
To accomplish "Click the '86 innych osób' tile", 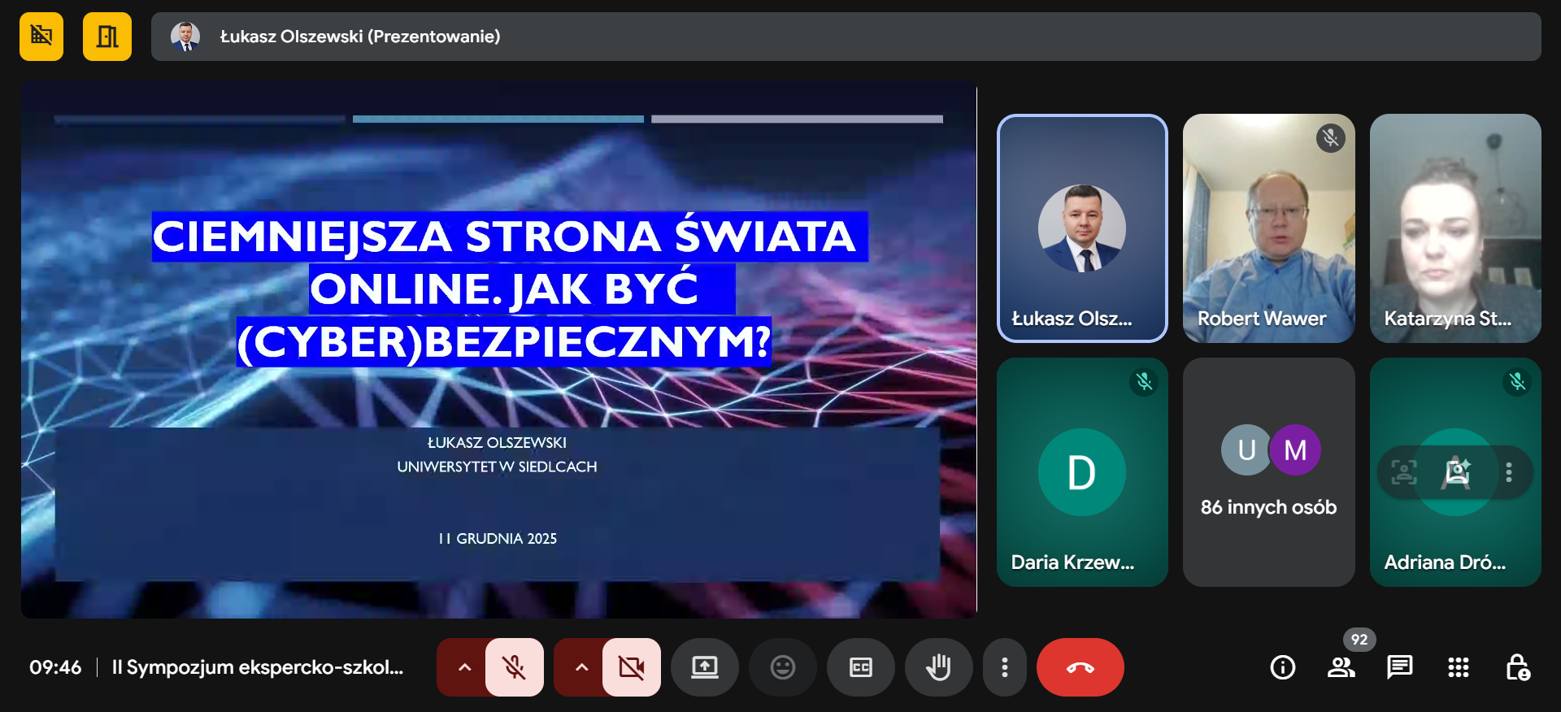I will coord(1268,472).
